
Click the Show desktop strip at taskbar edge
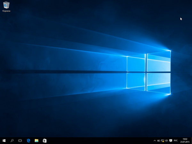click(191, 140)
